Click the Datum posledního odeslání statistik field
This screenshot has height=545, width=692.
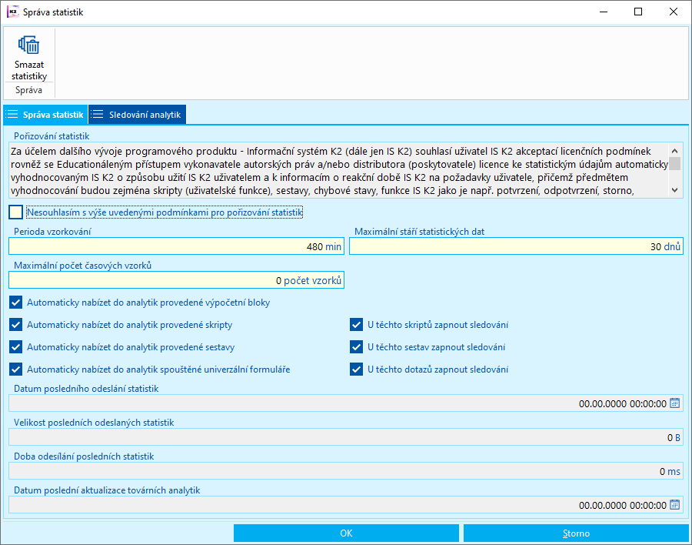(346, 403)
